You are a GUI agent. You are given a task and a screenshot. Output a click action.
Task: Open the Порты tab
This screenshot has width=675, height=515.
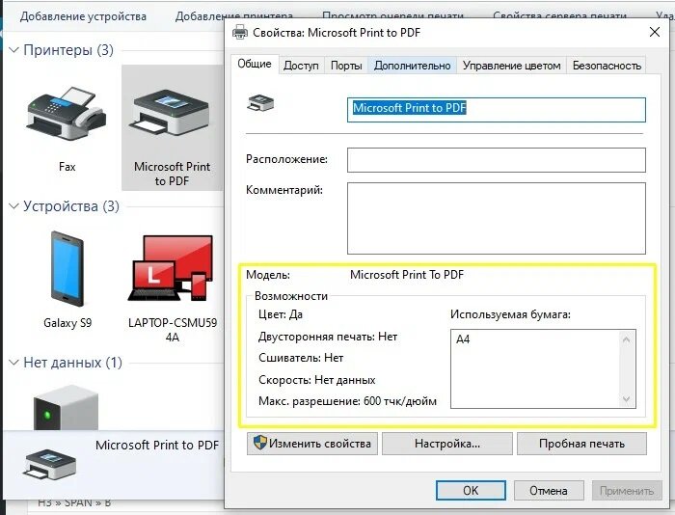(x=346, y=66)
